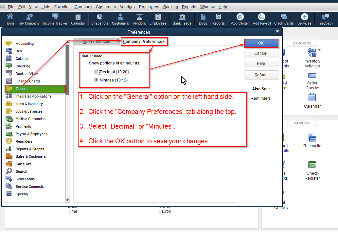This screenshot has width=338, height=232.
Task: Click the Credit Cards toolbar icon
Action: [x=283, y=19]
